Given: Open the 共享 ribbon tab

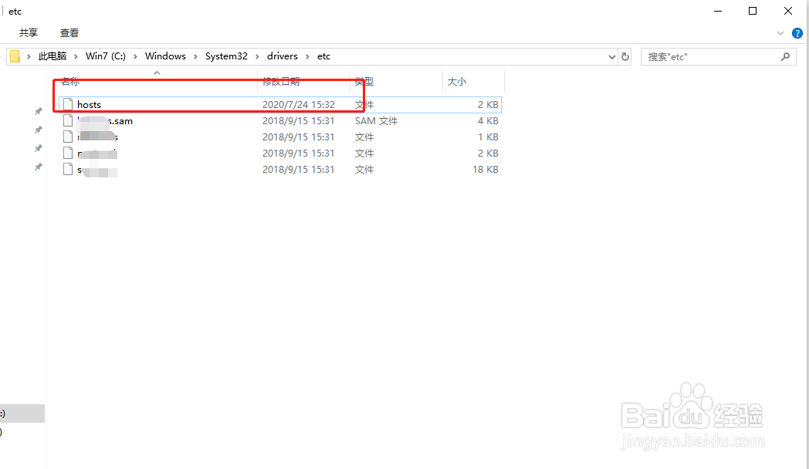Looking at the screenshot, I should tap(29, 33).
